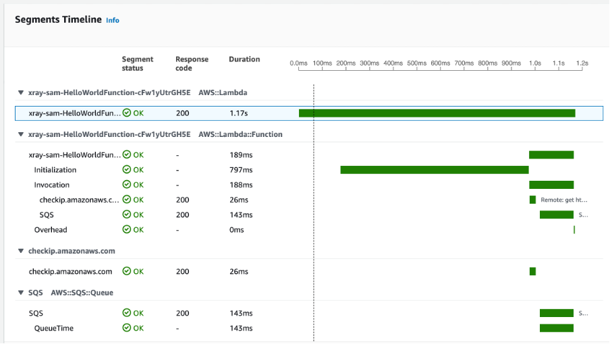Click the QueueTime 143ms timeline bar

(x=557, y=328)
